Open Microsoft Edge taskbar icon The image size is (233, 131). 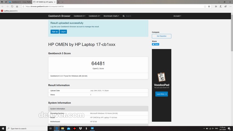(57, 129)
